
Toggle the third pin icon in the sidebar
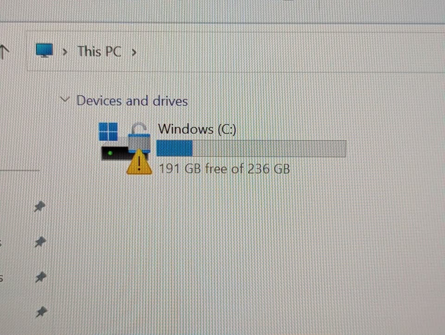coord(41,277)
